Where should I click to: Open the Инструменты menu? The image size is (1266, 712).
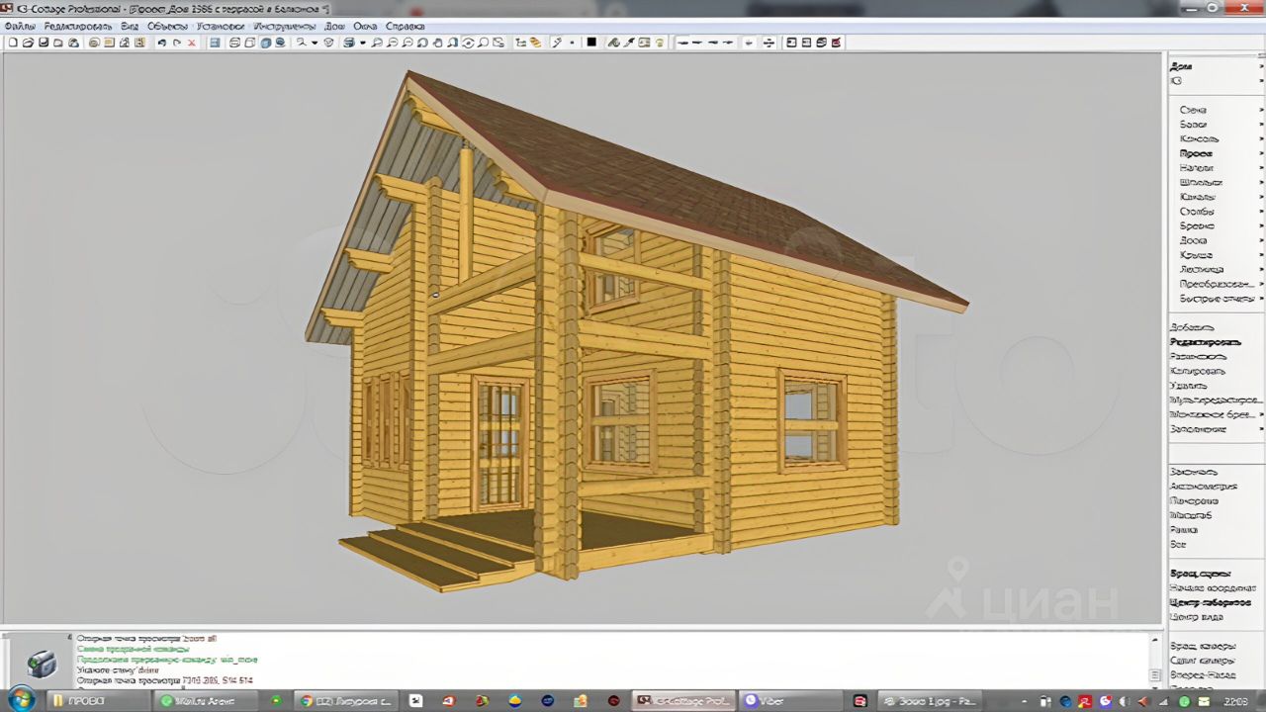coord(284,26)
